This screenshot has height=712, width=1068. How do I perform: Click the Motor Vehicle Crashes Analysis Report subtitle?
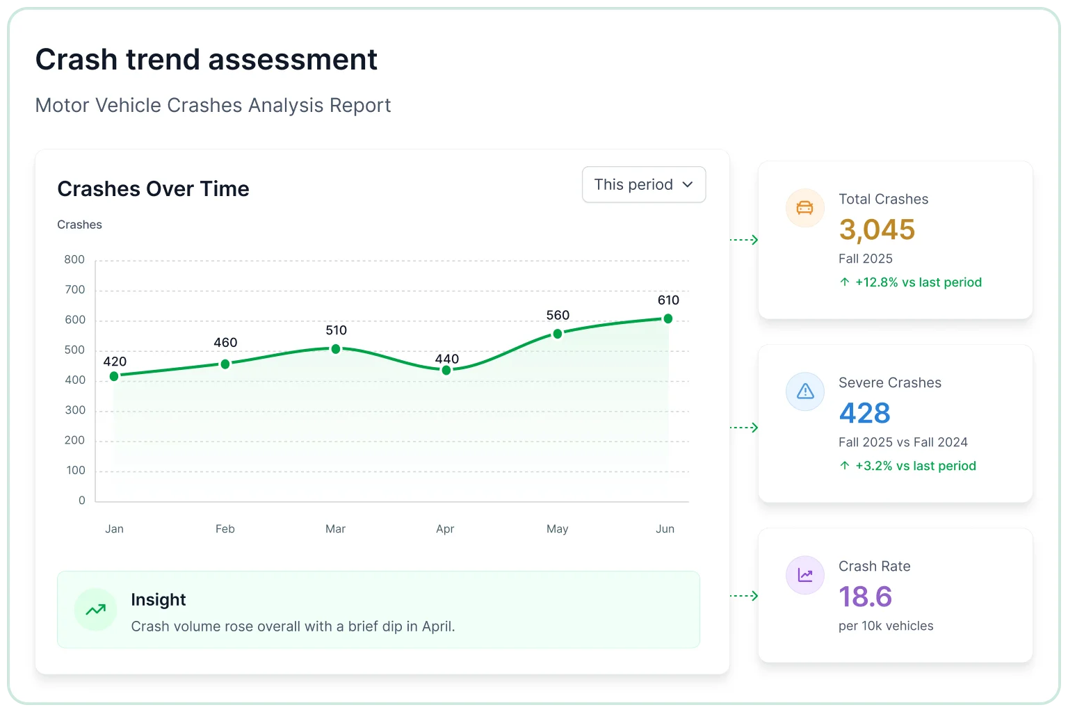[x=213, y=105]
